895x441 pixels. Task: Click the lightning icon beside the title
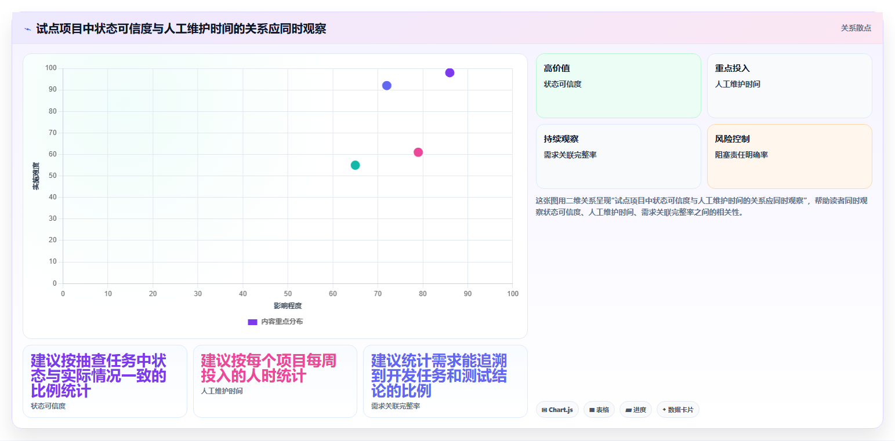(27, 29)
